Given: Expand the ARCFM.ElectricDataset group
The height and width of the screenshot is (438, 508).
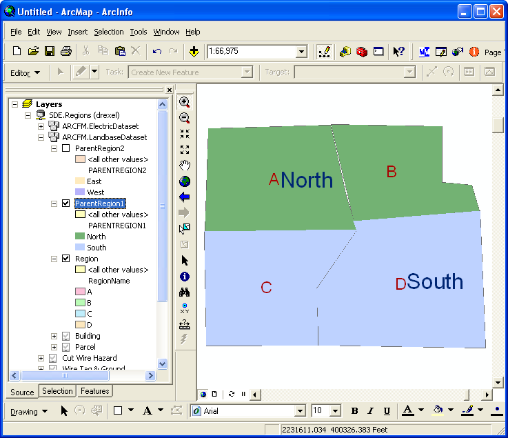Looking at the screenshot, I should coord(41,126).
